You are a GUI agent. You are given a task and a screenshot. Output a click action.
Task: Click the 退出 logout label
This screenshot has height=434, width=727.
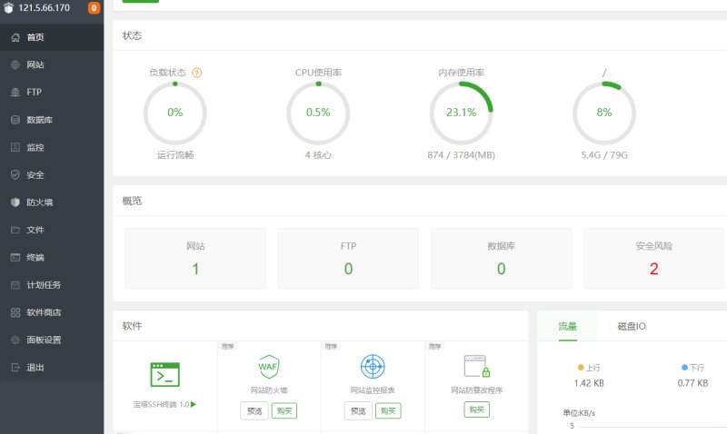(35, 368)
